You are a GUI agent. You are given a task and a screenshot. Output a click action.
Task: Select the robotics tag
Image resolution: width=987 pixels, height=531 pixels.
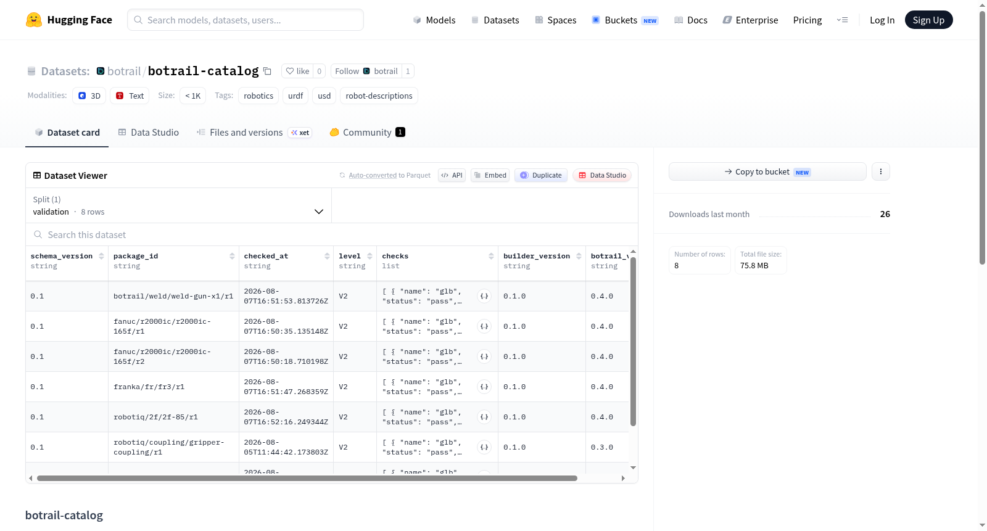(258, 96)
